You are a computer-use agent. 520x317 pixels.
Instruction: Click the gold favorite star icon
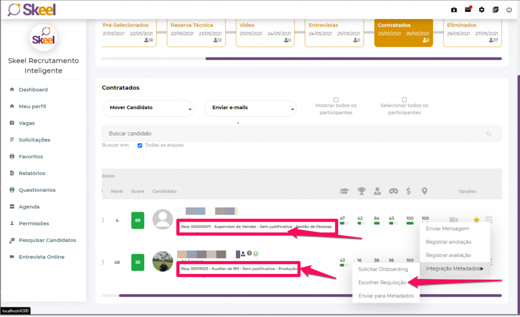(476, 220)
